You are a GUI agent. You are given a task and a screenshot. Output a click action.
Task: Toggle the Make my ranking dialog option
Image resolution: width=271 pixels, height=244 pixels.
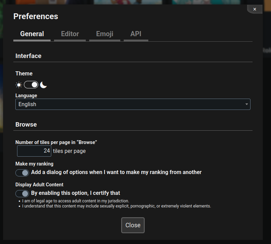pyautogui.click(x=22, y=173)
